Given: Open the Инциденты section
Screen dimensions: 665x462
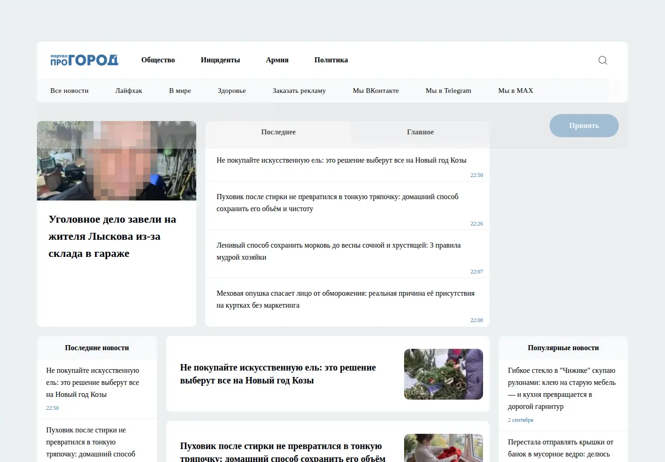Looking at the screenshot, I should (220, 60).
